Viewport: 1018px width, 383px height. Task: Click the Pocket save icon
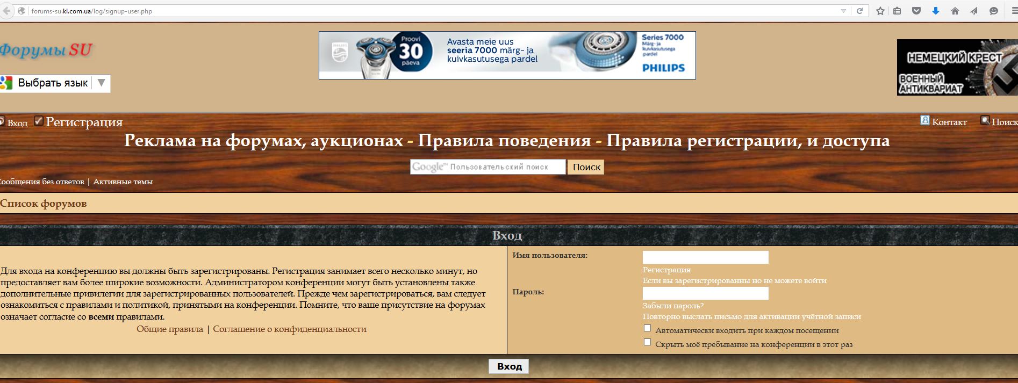point(916,11)
